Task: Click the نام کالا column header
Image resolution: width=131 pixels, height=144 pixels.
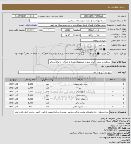Action: coord(80,79)
